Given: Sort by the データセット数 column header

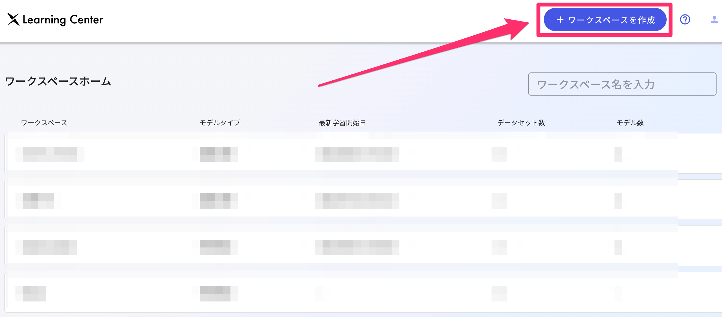Looking at the screenshot, I should (x=521, y=122).
